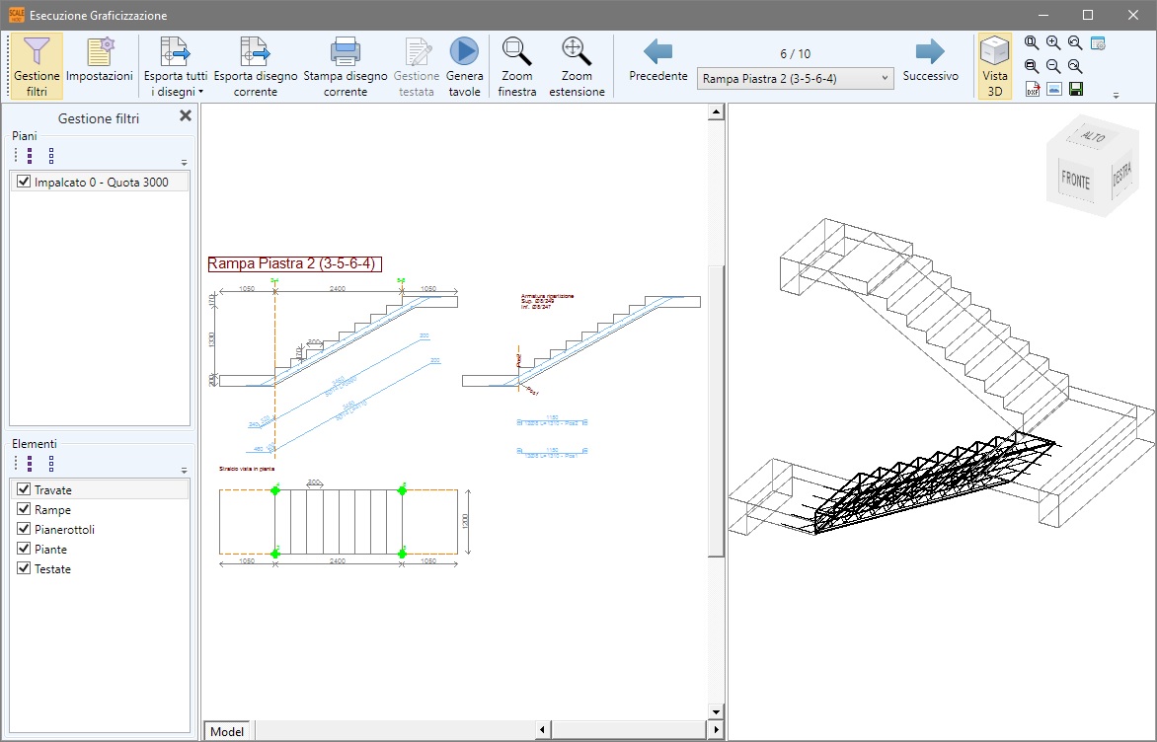Click the 6 / 10 page counter
The width and height of the screenshot is (1157, 742).
[795, 54]
